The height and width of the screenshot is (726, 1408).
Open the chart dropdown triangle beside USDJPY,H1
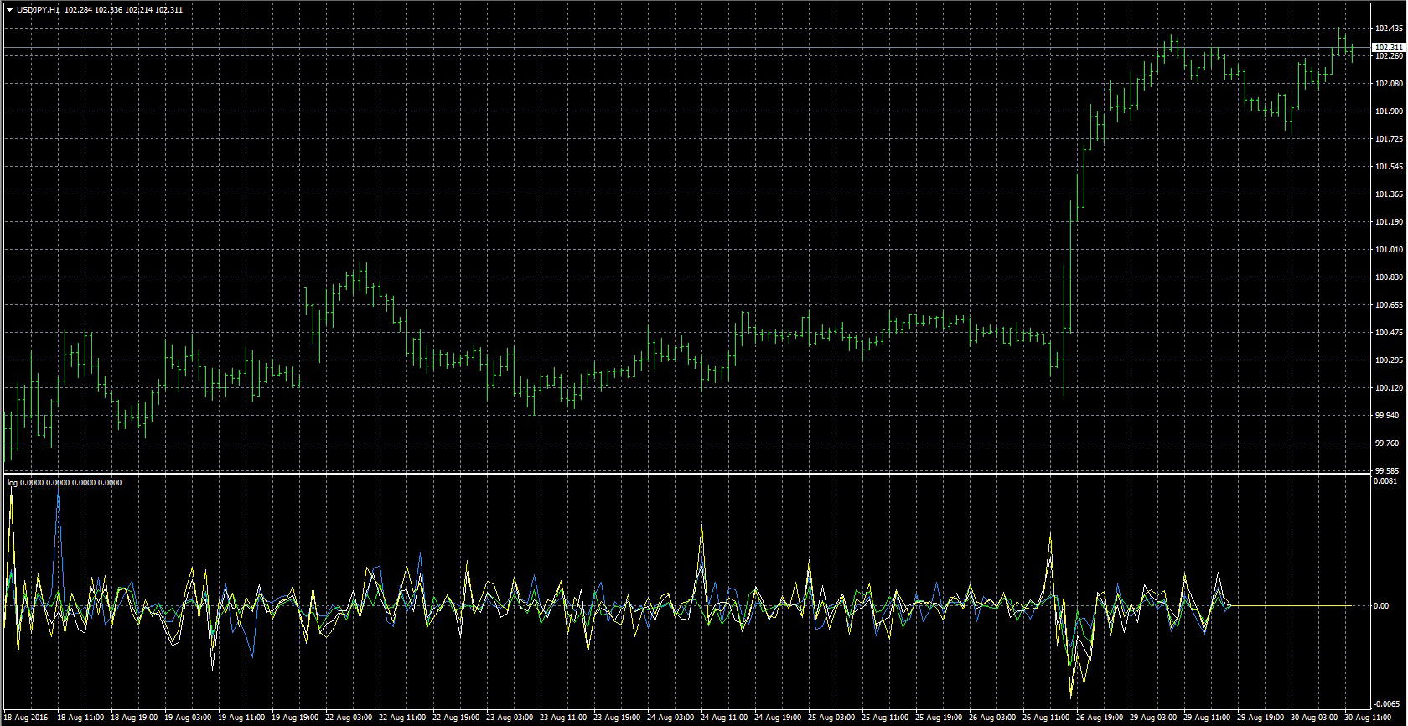tap(8, 10)
